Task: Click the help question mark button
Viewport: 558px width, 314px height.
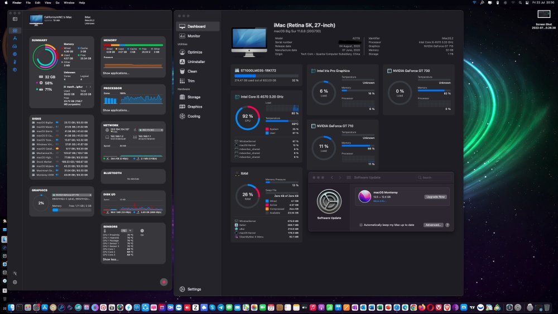Action: [448, 225]
